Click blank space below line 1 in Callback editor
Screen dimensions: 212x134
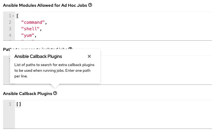tap(109, 119)
